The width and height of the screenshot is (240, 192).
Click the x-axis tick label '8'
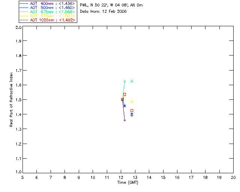pos(65,177)
